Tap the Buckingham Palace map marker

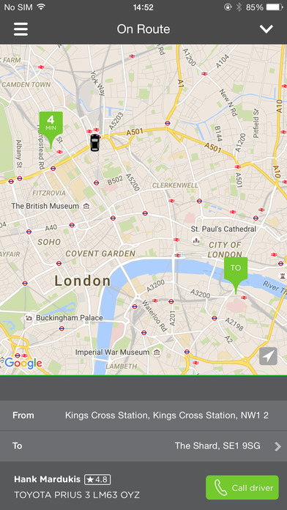pos(29,318)
